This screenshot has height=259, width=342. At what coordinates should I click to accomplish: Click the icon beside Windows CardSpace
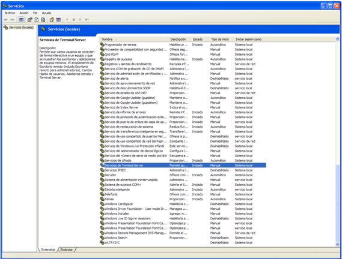[102, 204]
